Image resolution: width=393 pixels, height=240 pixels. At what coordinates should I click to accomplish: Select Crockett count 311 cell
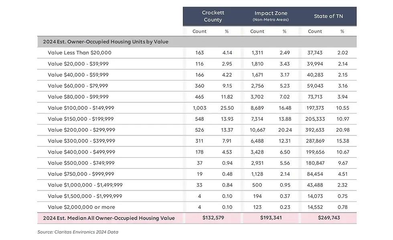(200, 141)
